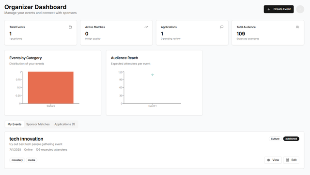Click the pencil icon on the Edit button
The image size is (310, 175).
(x=287, y=160)
